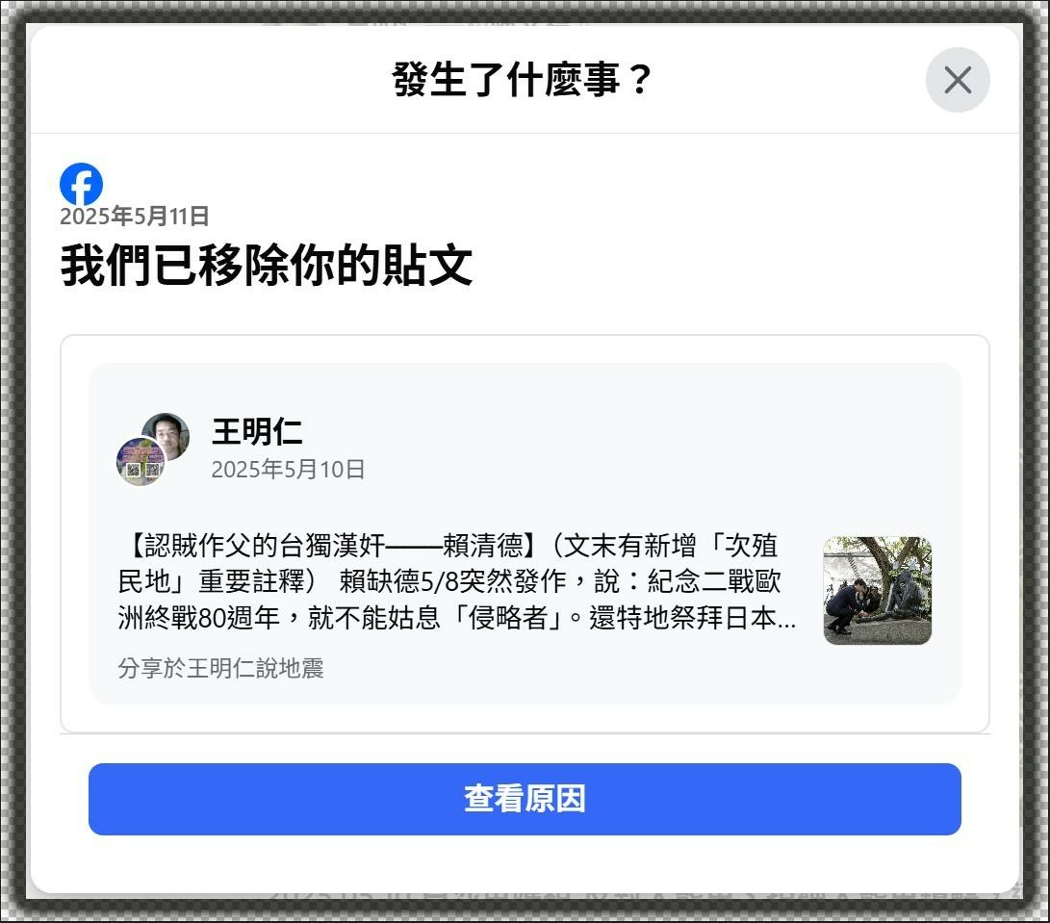The height and width of the screenshot is (923, 1050).
Task: Click the 查看原因 button
Action: point(525,799)
